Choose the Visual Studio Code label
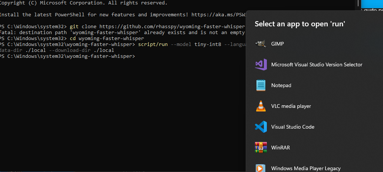 coord(293,127)
